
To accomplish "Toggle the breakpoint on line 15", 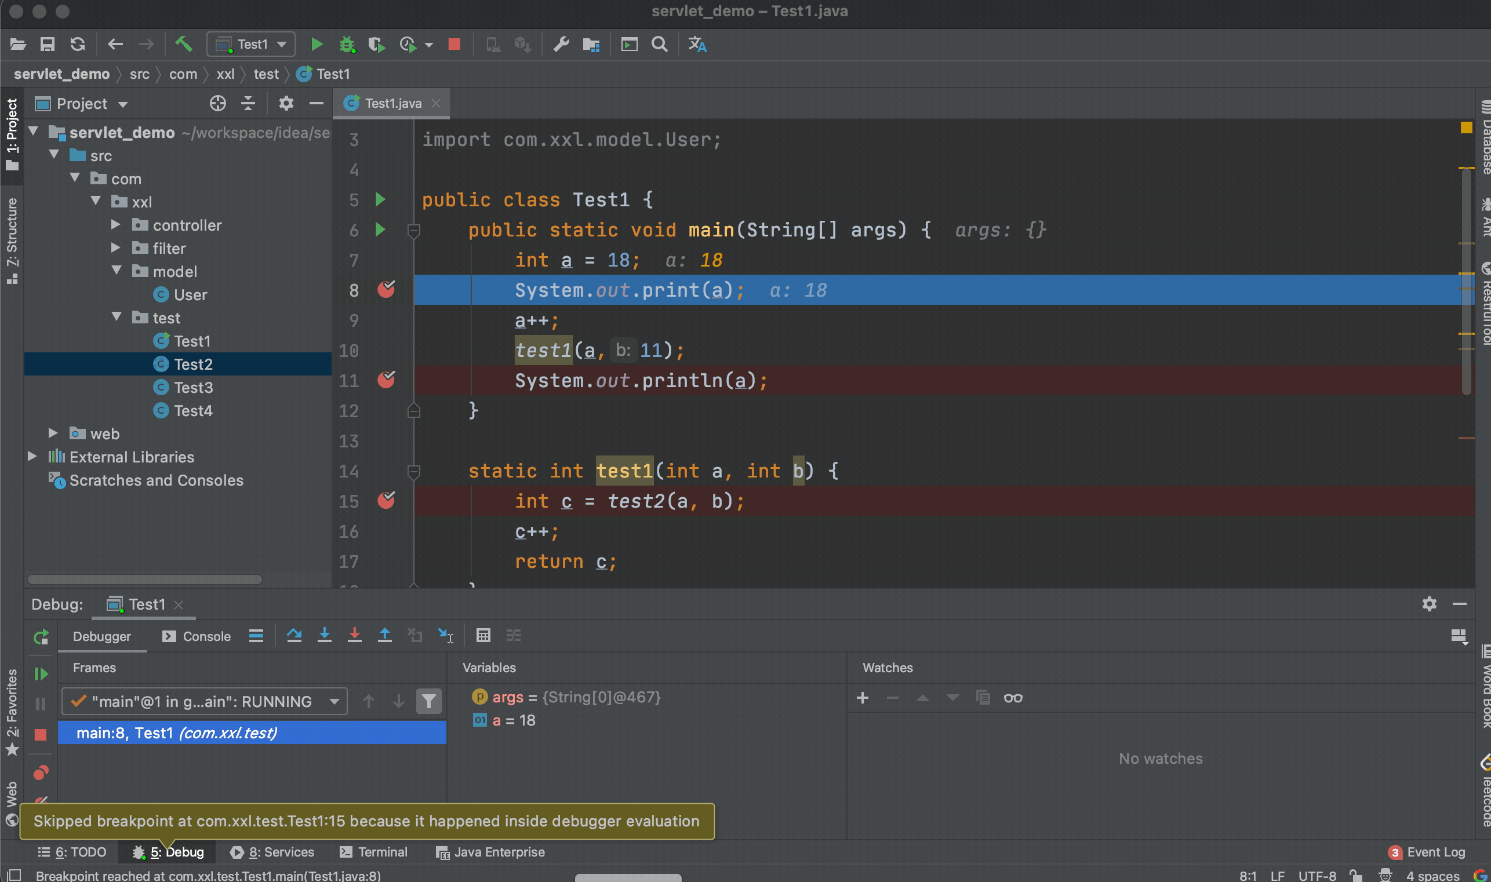I will click(387, 501).
